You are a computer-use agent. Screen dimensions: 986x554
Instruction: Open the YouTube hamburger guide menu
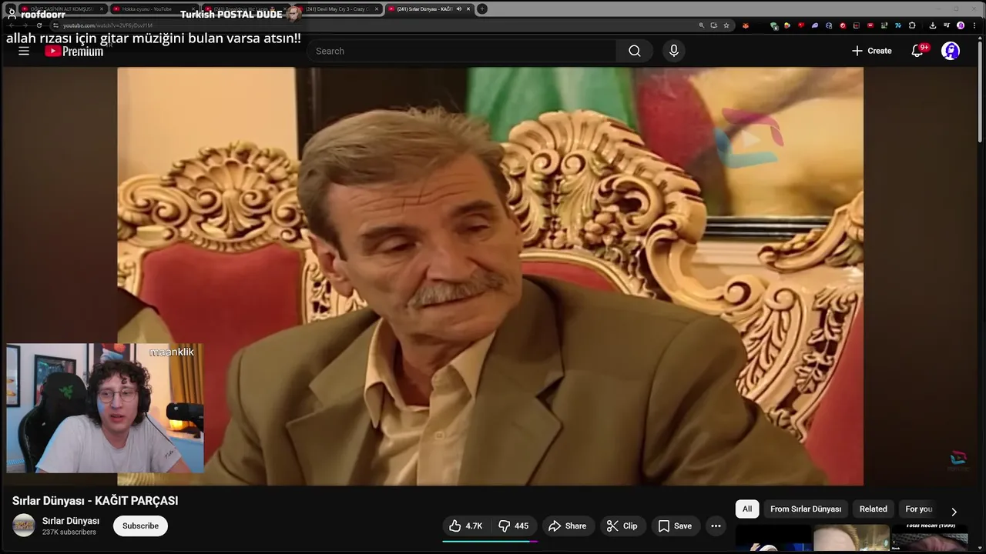pos(24,51)
